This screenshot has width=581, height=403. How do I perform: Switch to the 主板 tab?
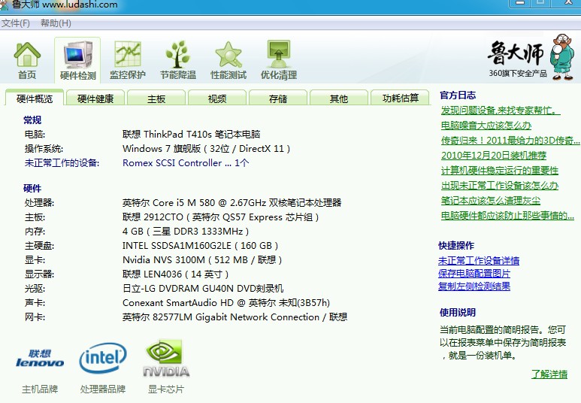tap(156, 98)
